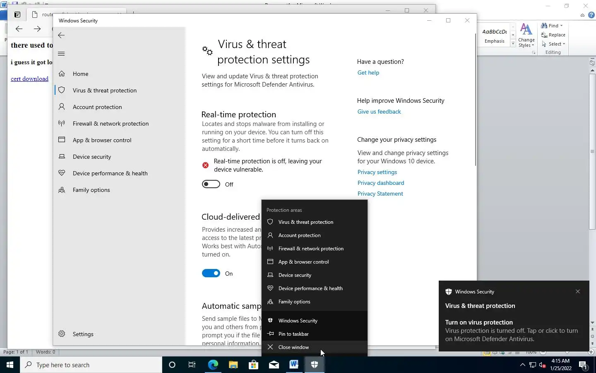The image size is (596, 373).
Task: Minimize the Word ribbon with the caret icon
Action: (582, 15)
